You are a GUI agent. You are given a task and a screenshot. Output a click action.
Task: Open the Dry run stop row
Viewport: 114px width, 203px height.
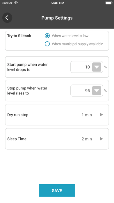click(57, 115)
